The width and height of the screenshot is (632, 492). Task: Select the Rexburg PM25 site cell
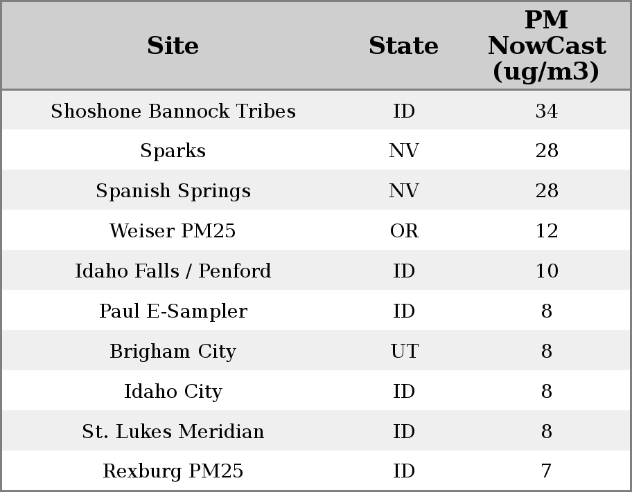pyautogui.click(x=173, y=471)
